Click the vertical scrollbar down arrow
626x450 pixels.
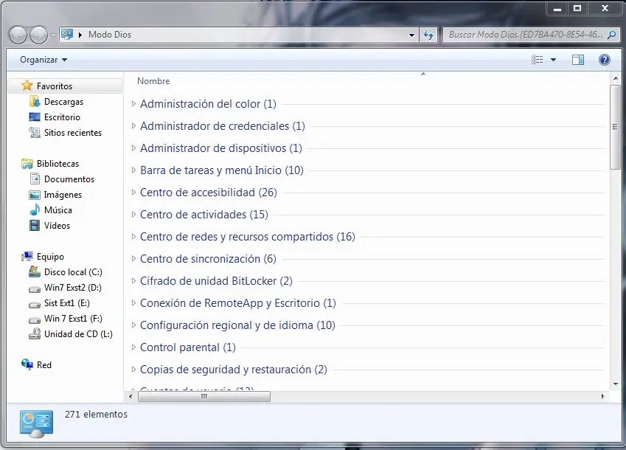coord(615,384)
